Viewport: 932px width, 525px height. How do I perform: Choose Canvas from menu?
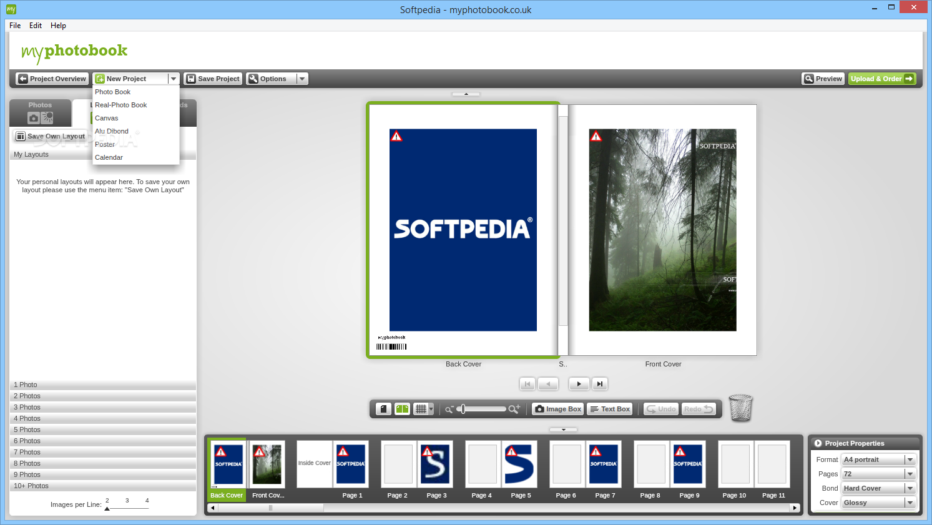pos(136,118)
